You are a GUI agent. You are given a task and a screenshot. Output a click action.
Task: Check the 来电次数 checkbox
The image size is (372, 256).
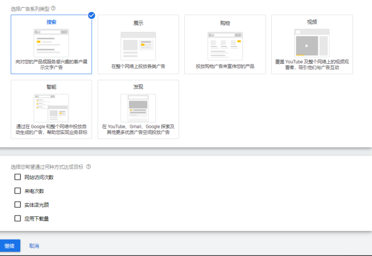click(18, 190)
